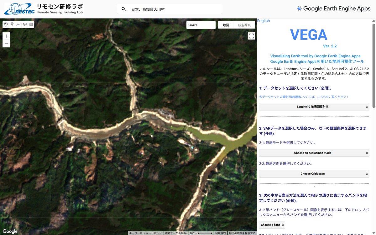376x235 pixels.
Task: Toggle fullscreen map view
Action: [251, 36]
